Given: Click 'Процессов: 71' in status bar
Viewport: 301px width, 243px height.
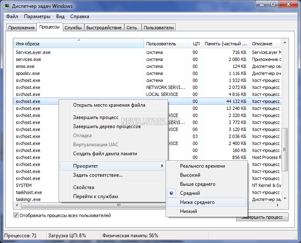Looking at the screenshot, I should pyautogui.click(x=20, y=236).
